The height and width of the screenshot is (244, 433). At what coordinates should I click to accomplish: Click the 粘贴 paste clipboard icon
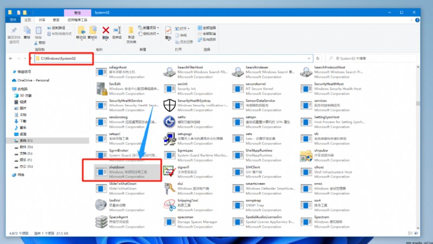38,30
